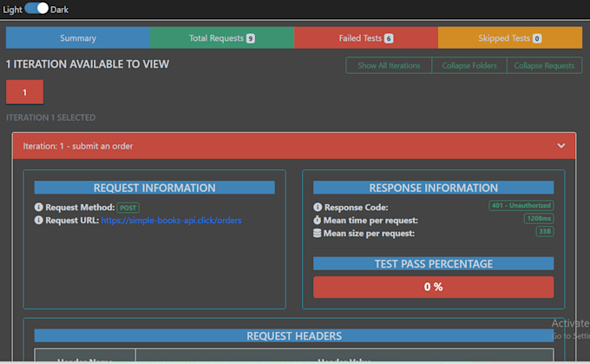Click the RESPONSE INFORMATION heading
The width and height of the screenshot is (590, 364).
click(434, 188)
